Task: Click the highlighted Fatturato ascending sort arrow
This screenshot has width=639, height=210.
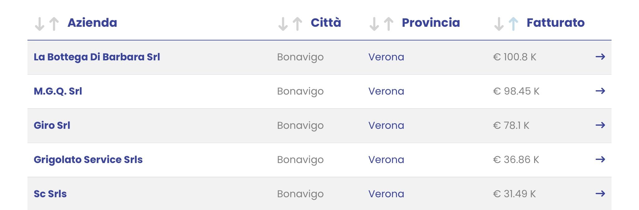Action: click(513, 24)
